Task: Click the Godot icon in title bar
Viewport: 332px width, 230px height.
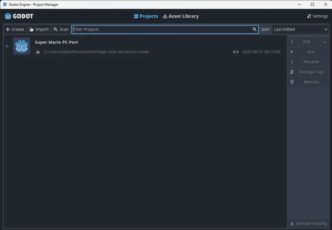Action: [5, 4]
